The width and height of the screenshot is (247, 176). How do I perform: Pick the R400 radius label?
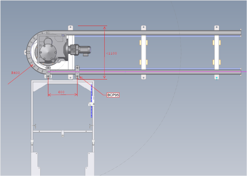pyautogui.click(x=16, y=73)
